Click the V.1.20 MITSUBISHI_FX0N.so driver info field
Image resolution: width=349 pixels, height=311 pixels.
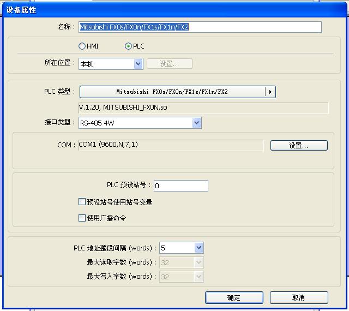click(203, 107)
